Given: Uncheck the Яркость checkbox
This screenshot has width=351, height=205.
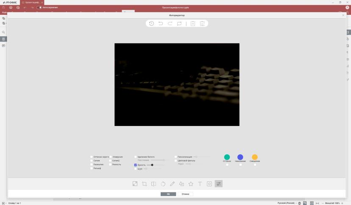Looking at the screenshot, I should (x=135, y=165).
